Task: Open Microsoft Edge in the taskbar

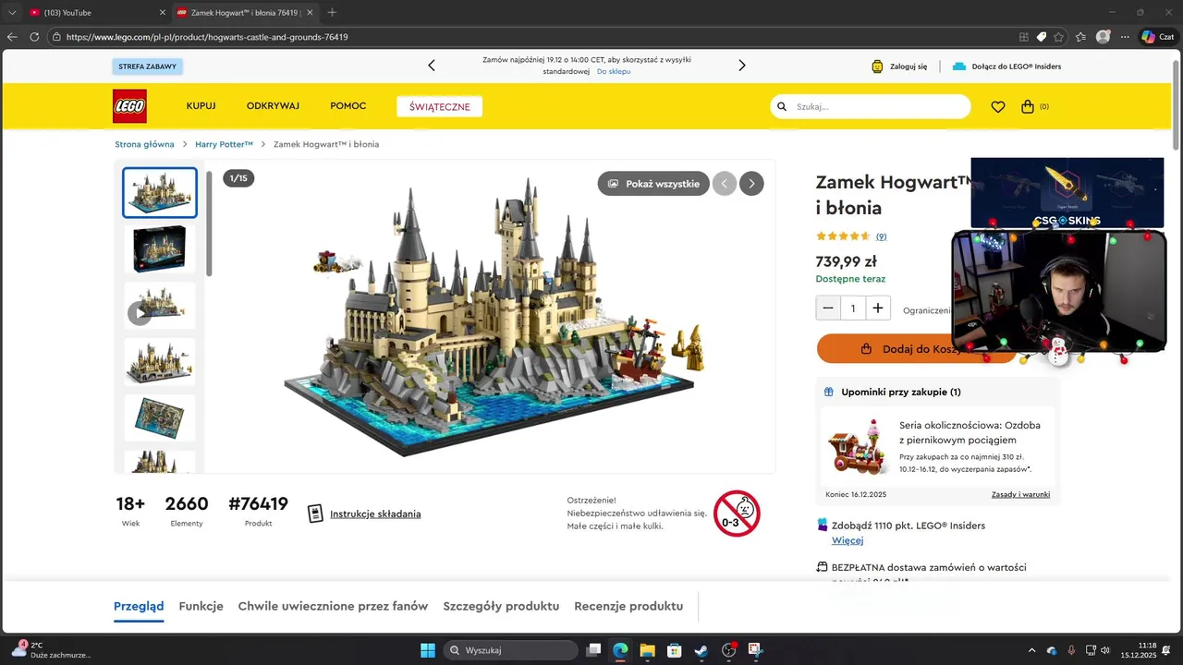Action: [620, 650]
